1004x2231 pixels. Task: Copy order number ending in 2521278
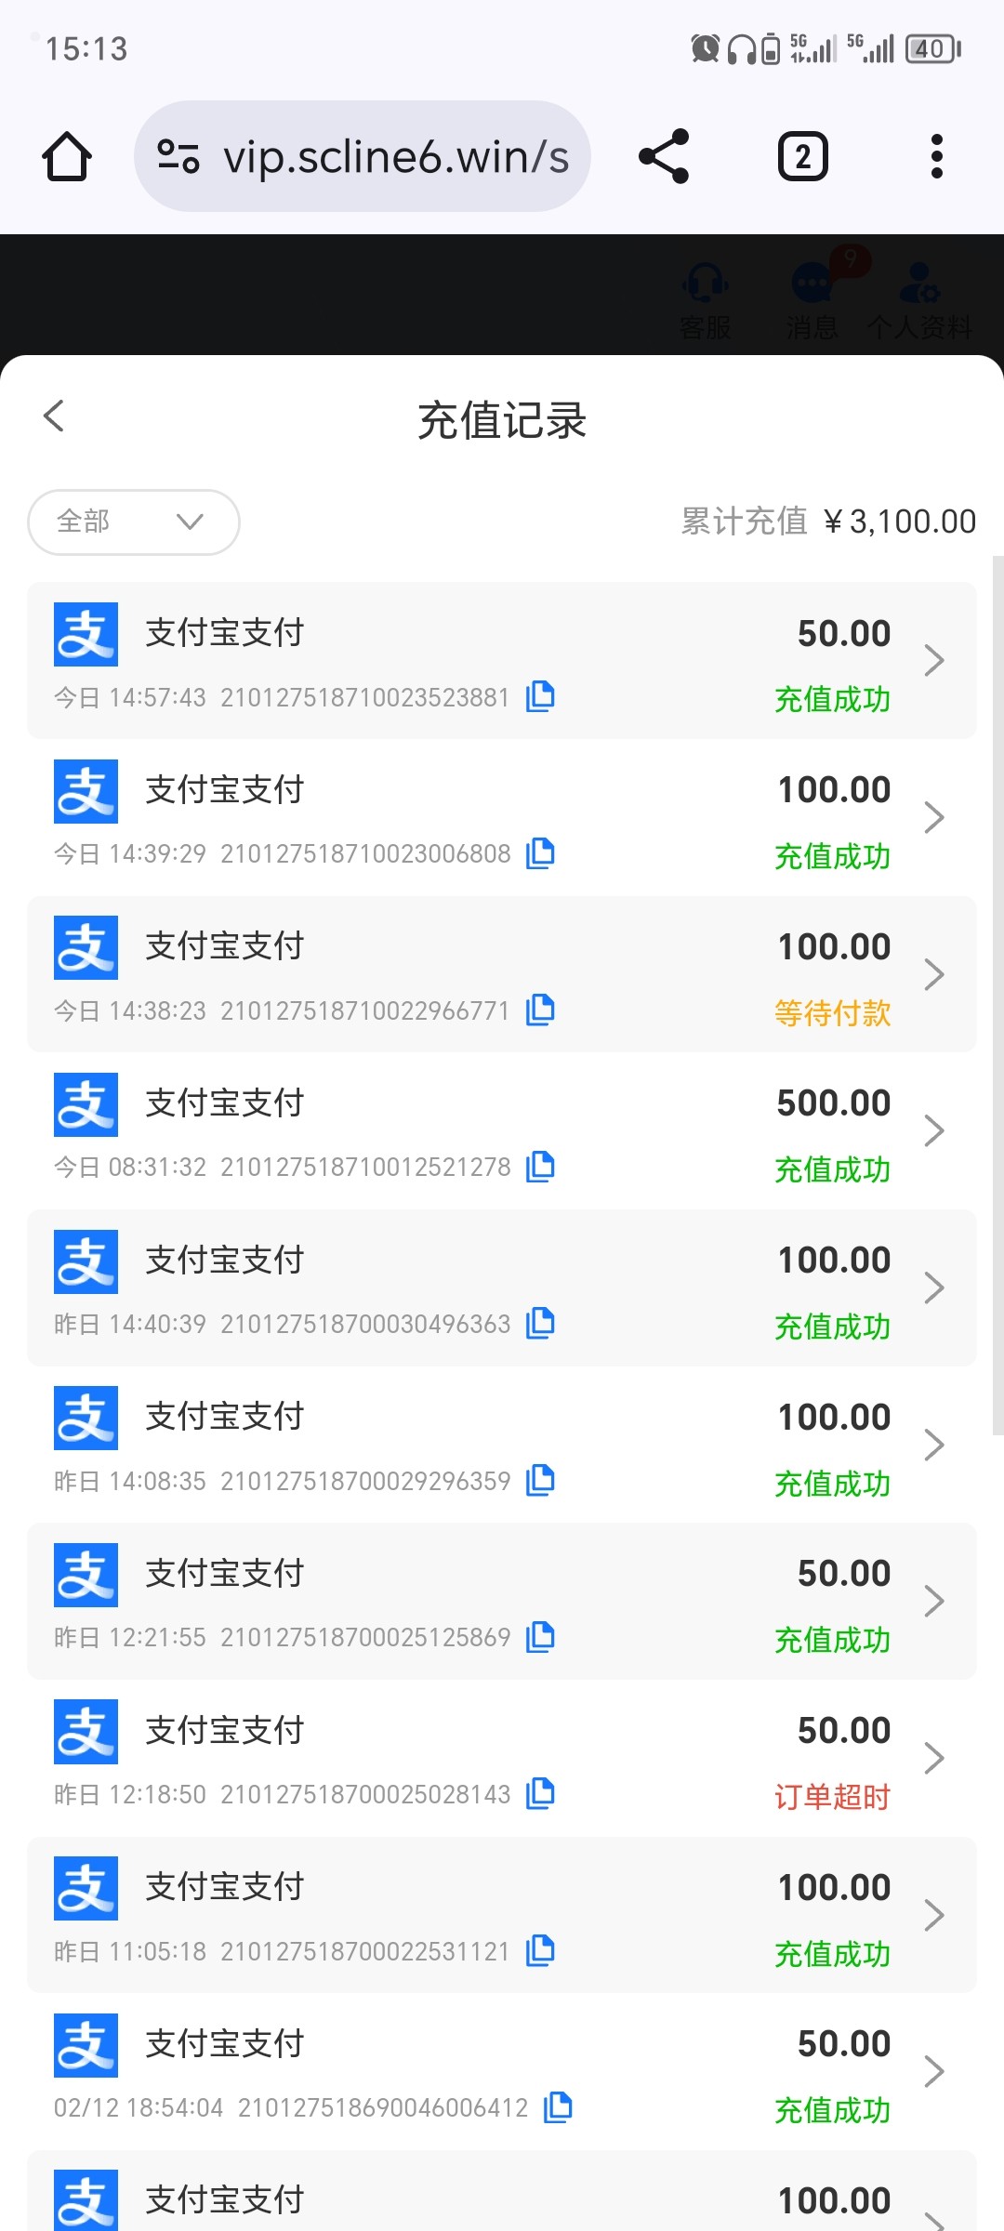point(540,1167)
